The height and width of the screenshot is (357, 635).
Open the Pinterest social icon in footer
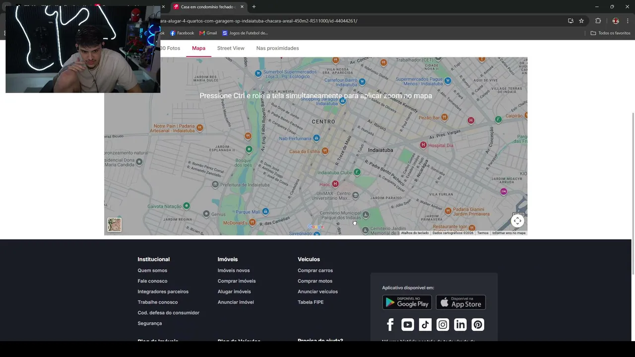478,325
